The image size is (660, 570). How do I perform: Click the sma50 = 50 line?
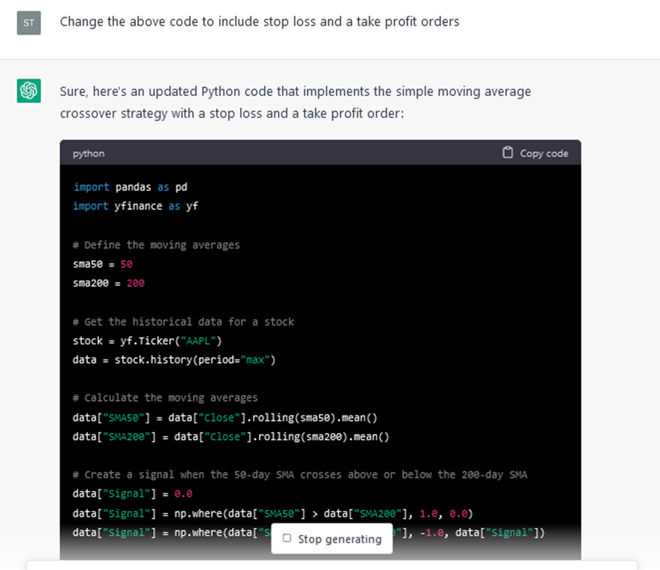pyautogui.click(x=103, y=264)
